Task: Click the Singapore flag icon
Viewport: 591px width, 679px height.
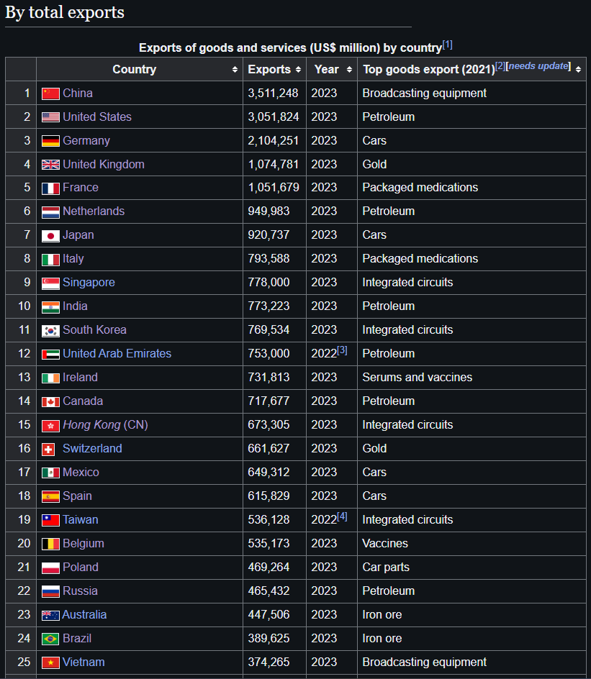Action: [x=50, y=283]
